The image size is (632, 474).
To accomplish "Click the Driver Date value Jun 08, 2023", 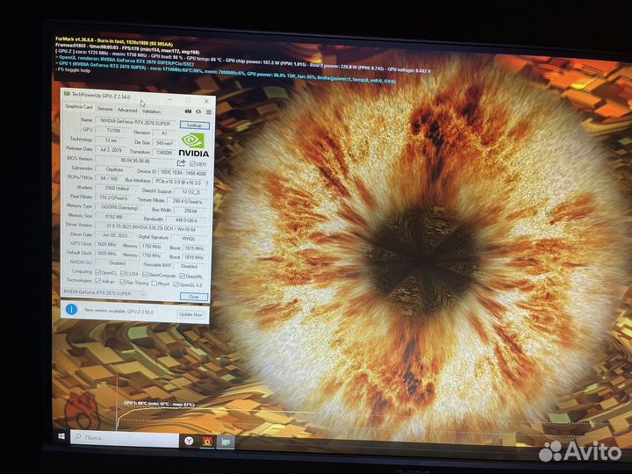I will [115, 235].
